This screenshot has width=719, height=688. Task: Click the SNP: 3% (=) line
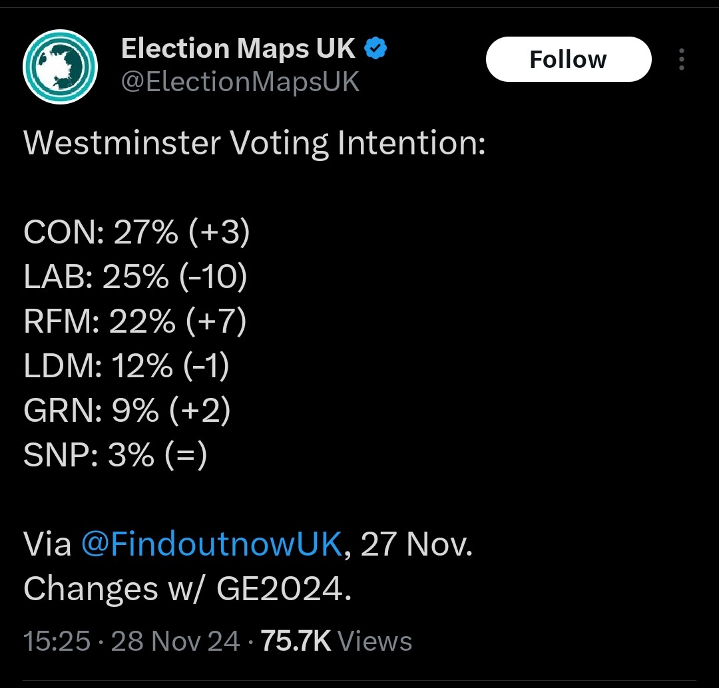point(115,456)
